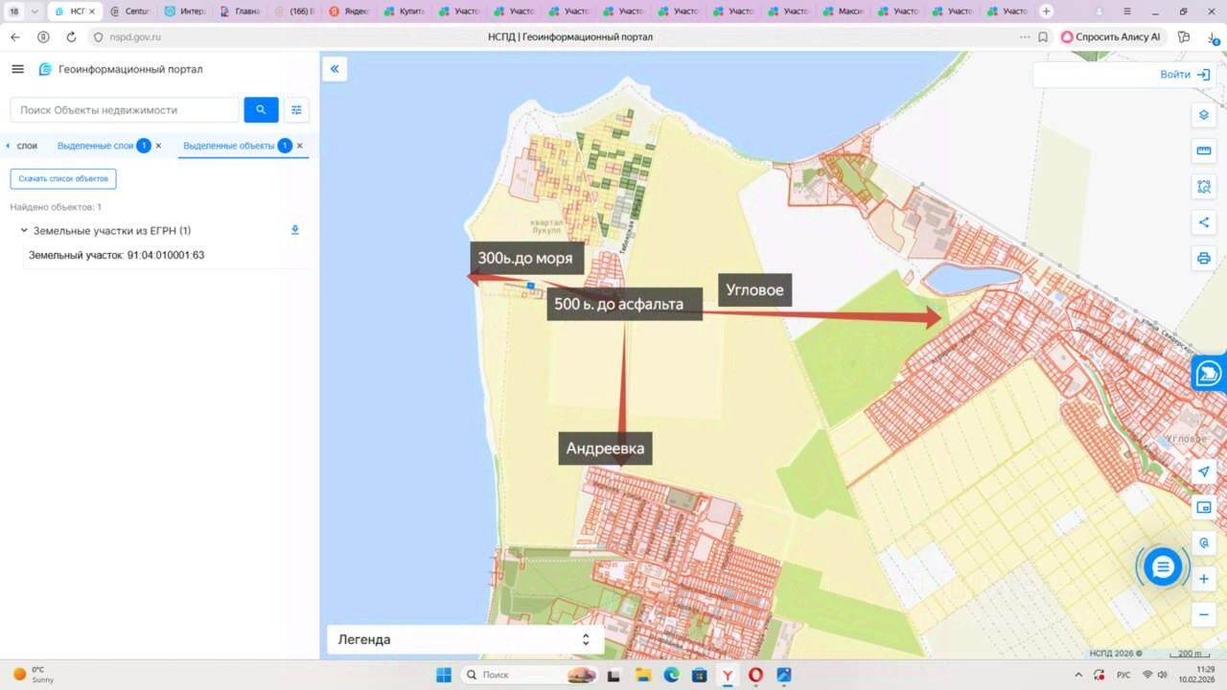Open the picture-in-picture overview map button
This screenshot has height=690, width=1227.
click(1204, 507)
